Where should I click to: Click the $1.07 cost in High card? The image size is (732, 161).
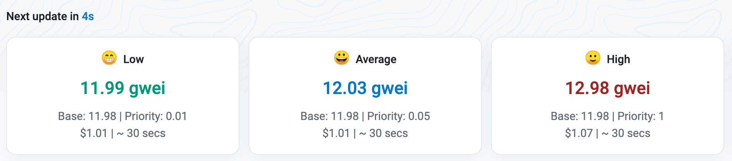579,133
